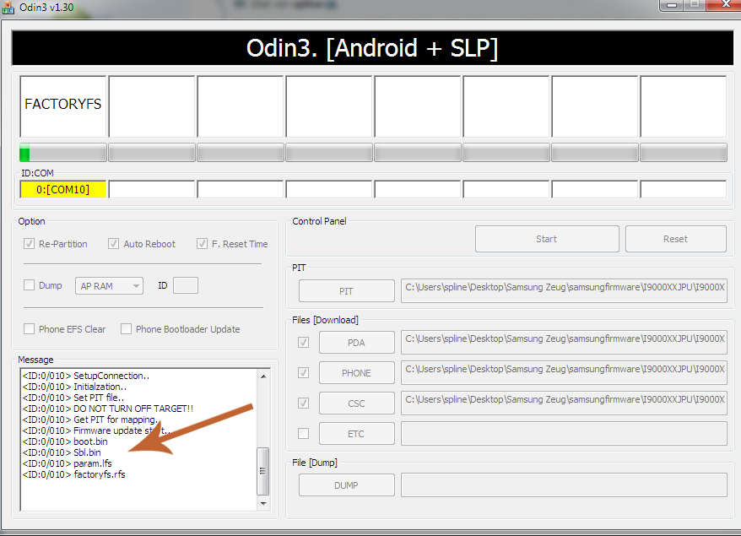Click the DUMP file button
Screen dimensions: 741x536
[346, 485]
